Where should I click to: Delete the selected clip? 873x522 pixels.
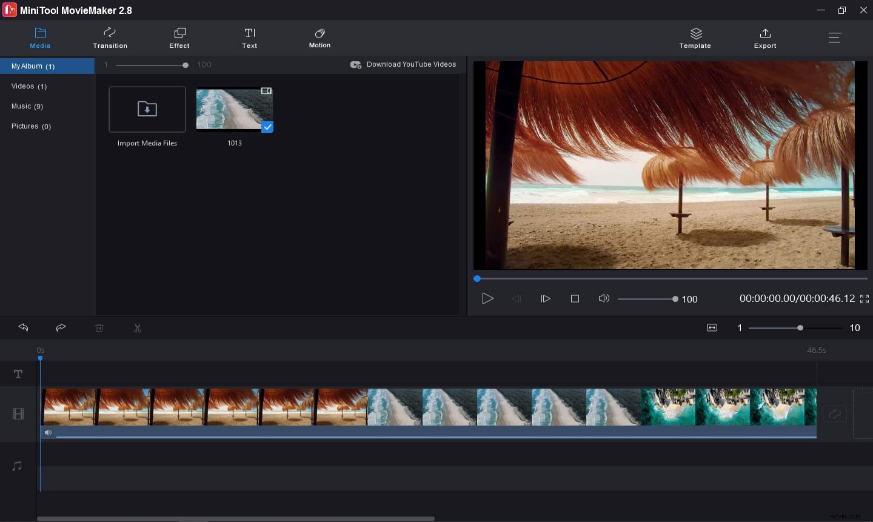[99, 328]
